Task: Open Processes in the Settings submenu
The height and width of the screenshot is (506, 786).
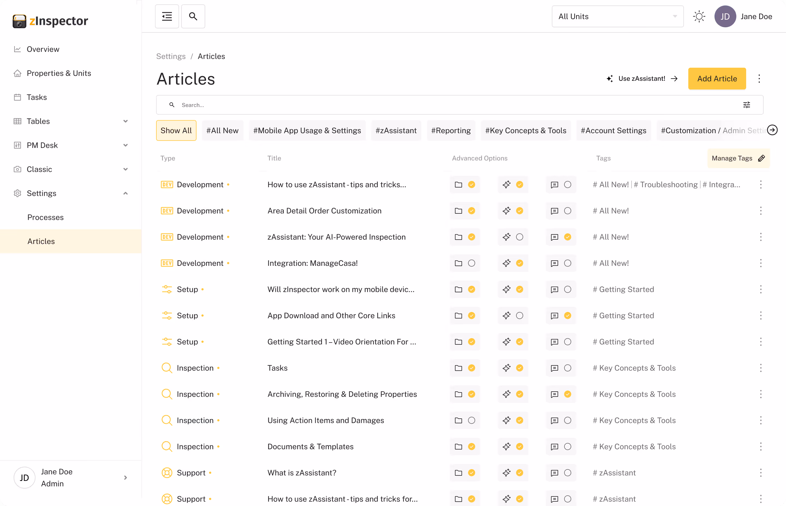Action: coord(45,217)
